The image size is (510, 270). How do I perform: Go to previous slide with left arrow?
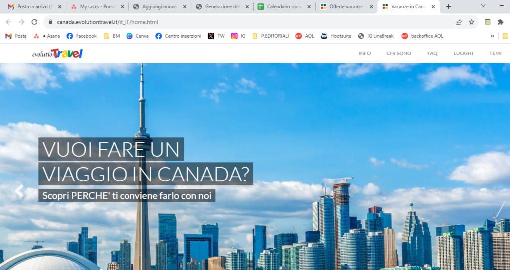[19, 191]
